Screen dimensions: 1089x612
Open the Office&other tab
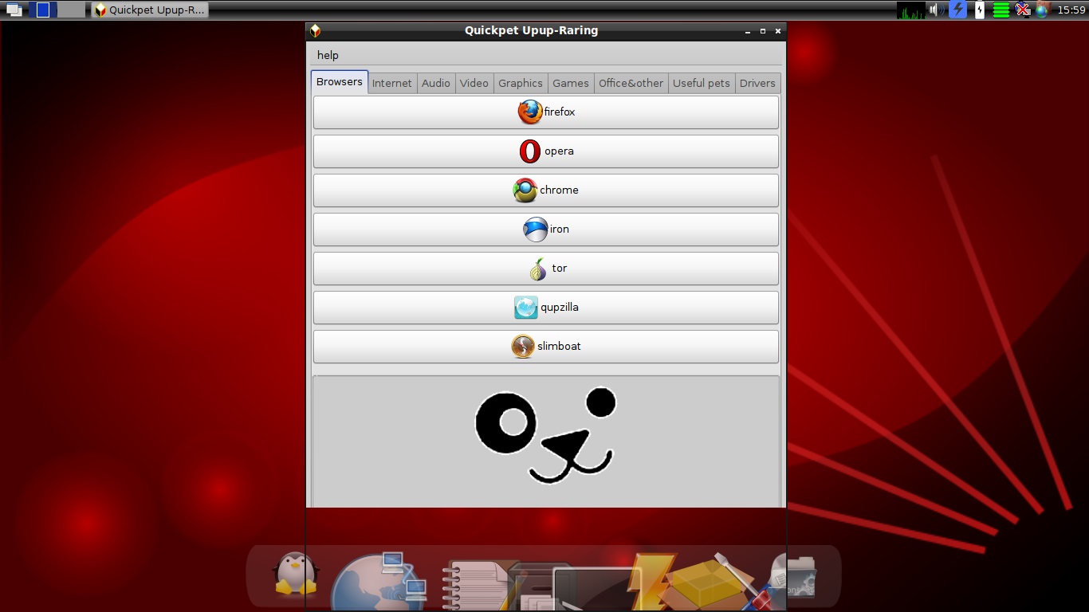(631, 83)
